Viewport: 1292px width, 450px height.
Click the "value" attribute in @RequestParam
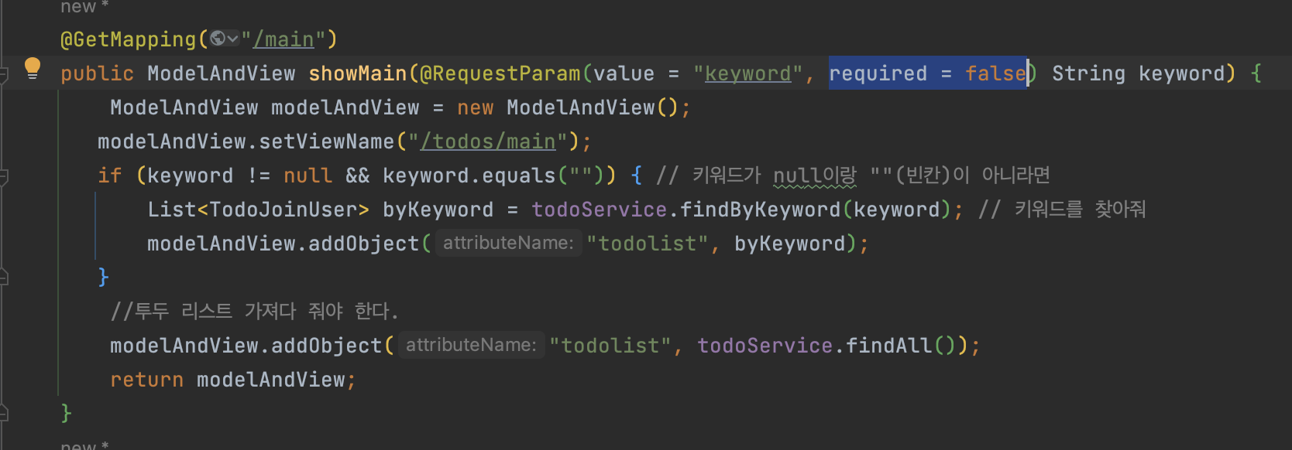(624, 73)
